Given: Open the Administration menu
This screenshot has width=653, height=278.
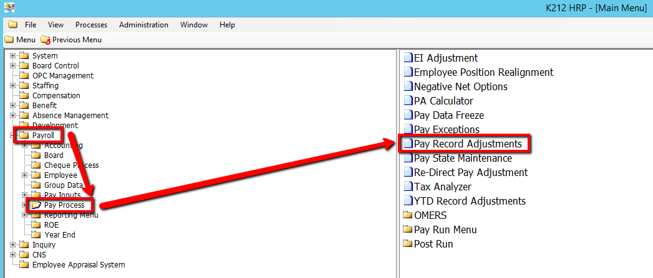Looking at the screenshot, I should (143, 25).
